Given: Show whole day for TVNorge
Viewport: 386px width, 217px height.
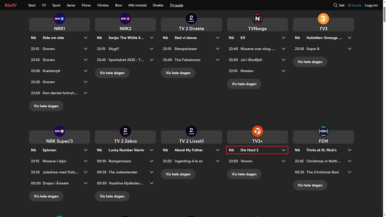Looking at the screenshot, I should (x=244, y=84).
